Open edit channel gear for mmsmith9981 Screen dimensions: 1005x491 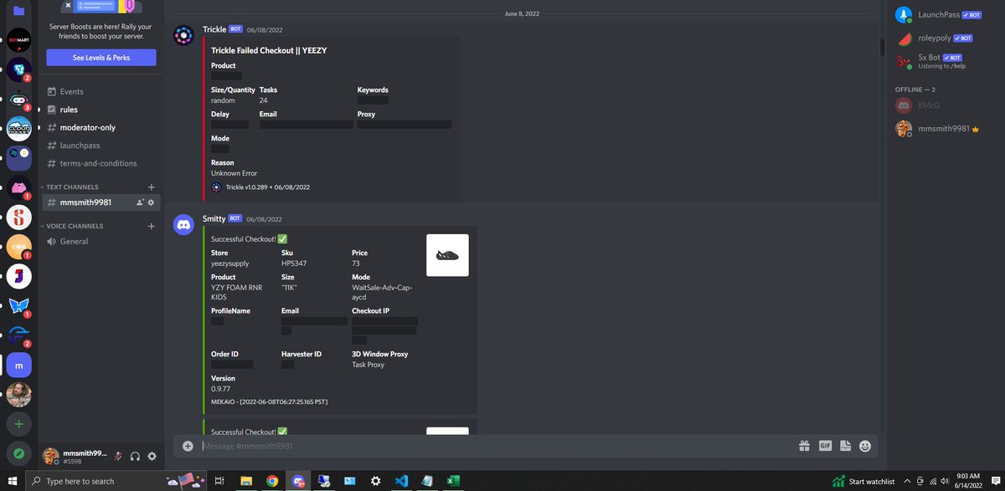coord(151,202)
